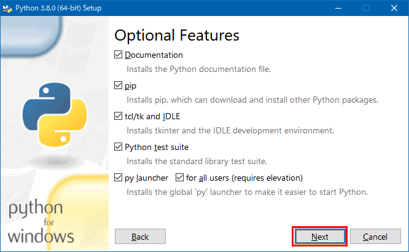Image resolution: width=409 pixels, height=252 pixels.
Task: Click 'Installs the standard library test suite.'
Action: (197, 162)
